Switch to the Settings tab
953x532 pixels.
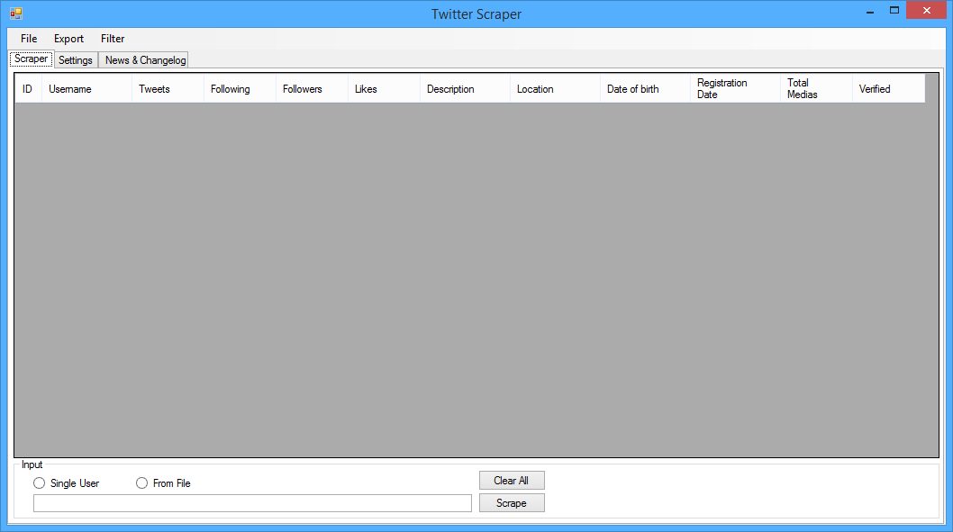pos(76,60)
